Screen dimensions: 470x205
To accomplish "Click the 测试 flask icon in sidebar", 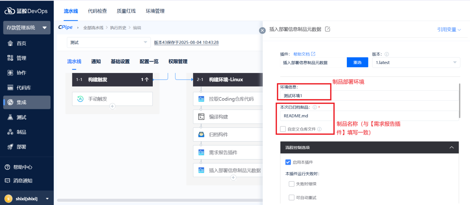I will [10, 117].
